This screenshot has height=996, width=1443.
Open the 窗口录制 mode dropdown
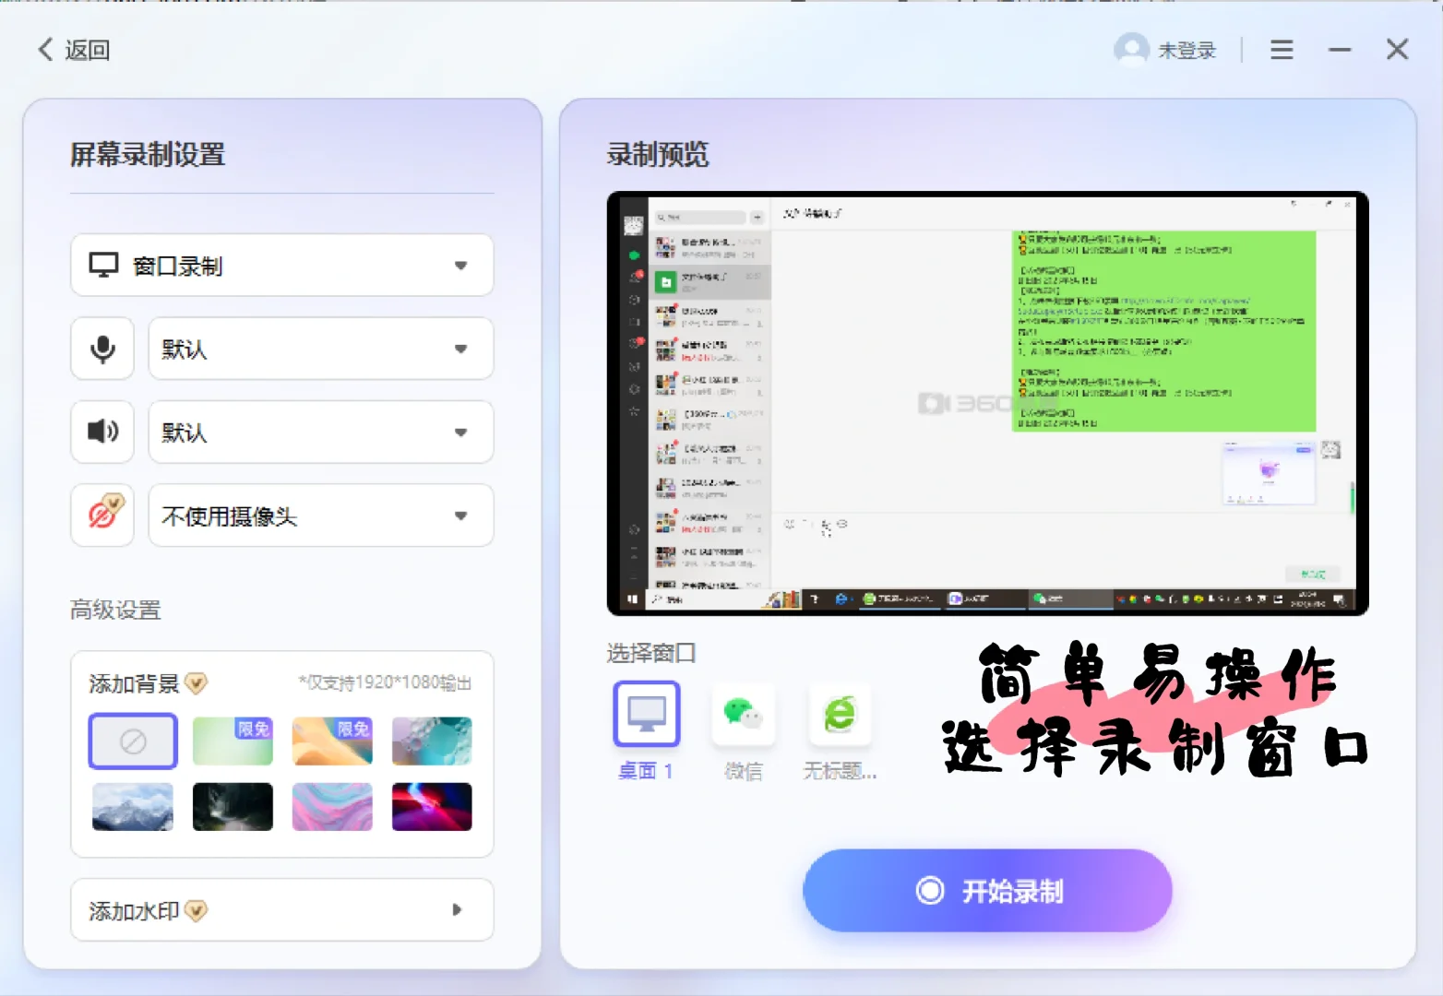461,265
